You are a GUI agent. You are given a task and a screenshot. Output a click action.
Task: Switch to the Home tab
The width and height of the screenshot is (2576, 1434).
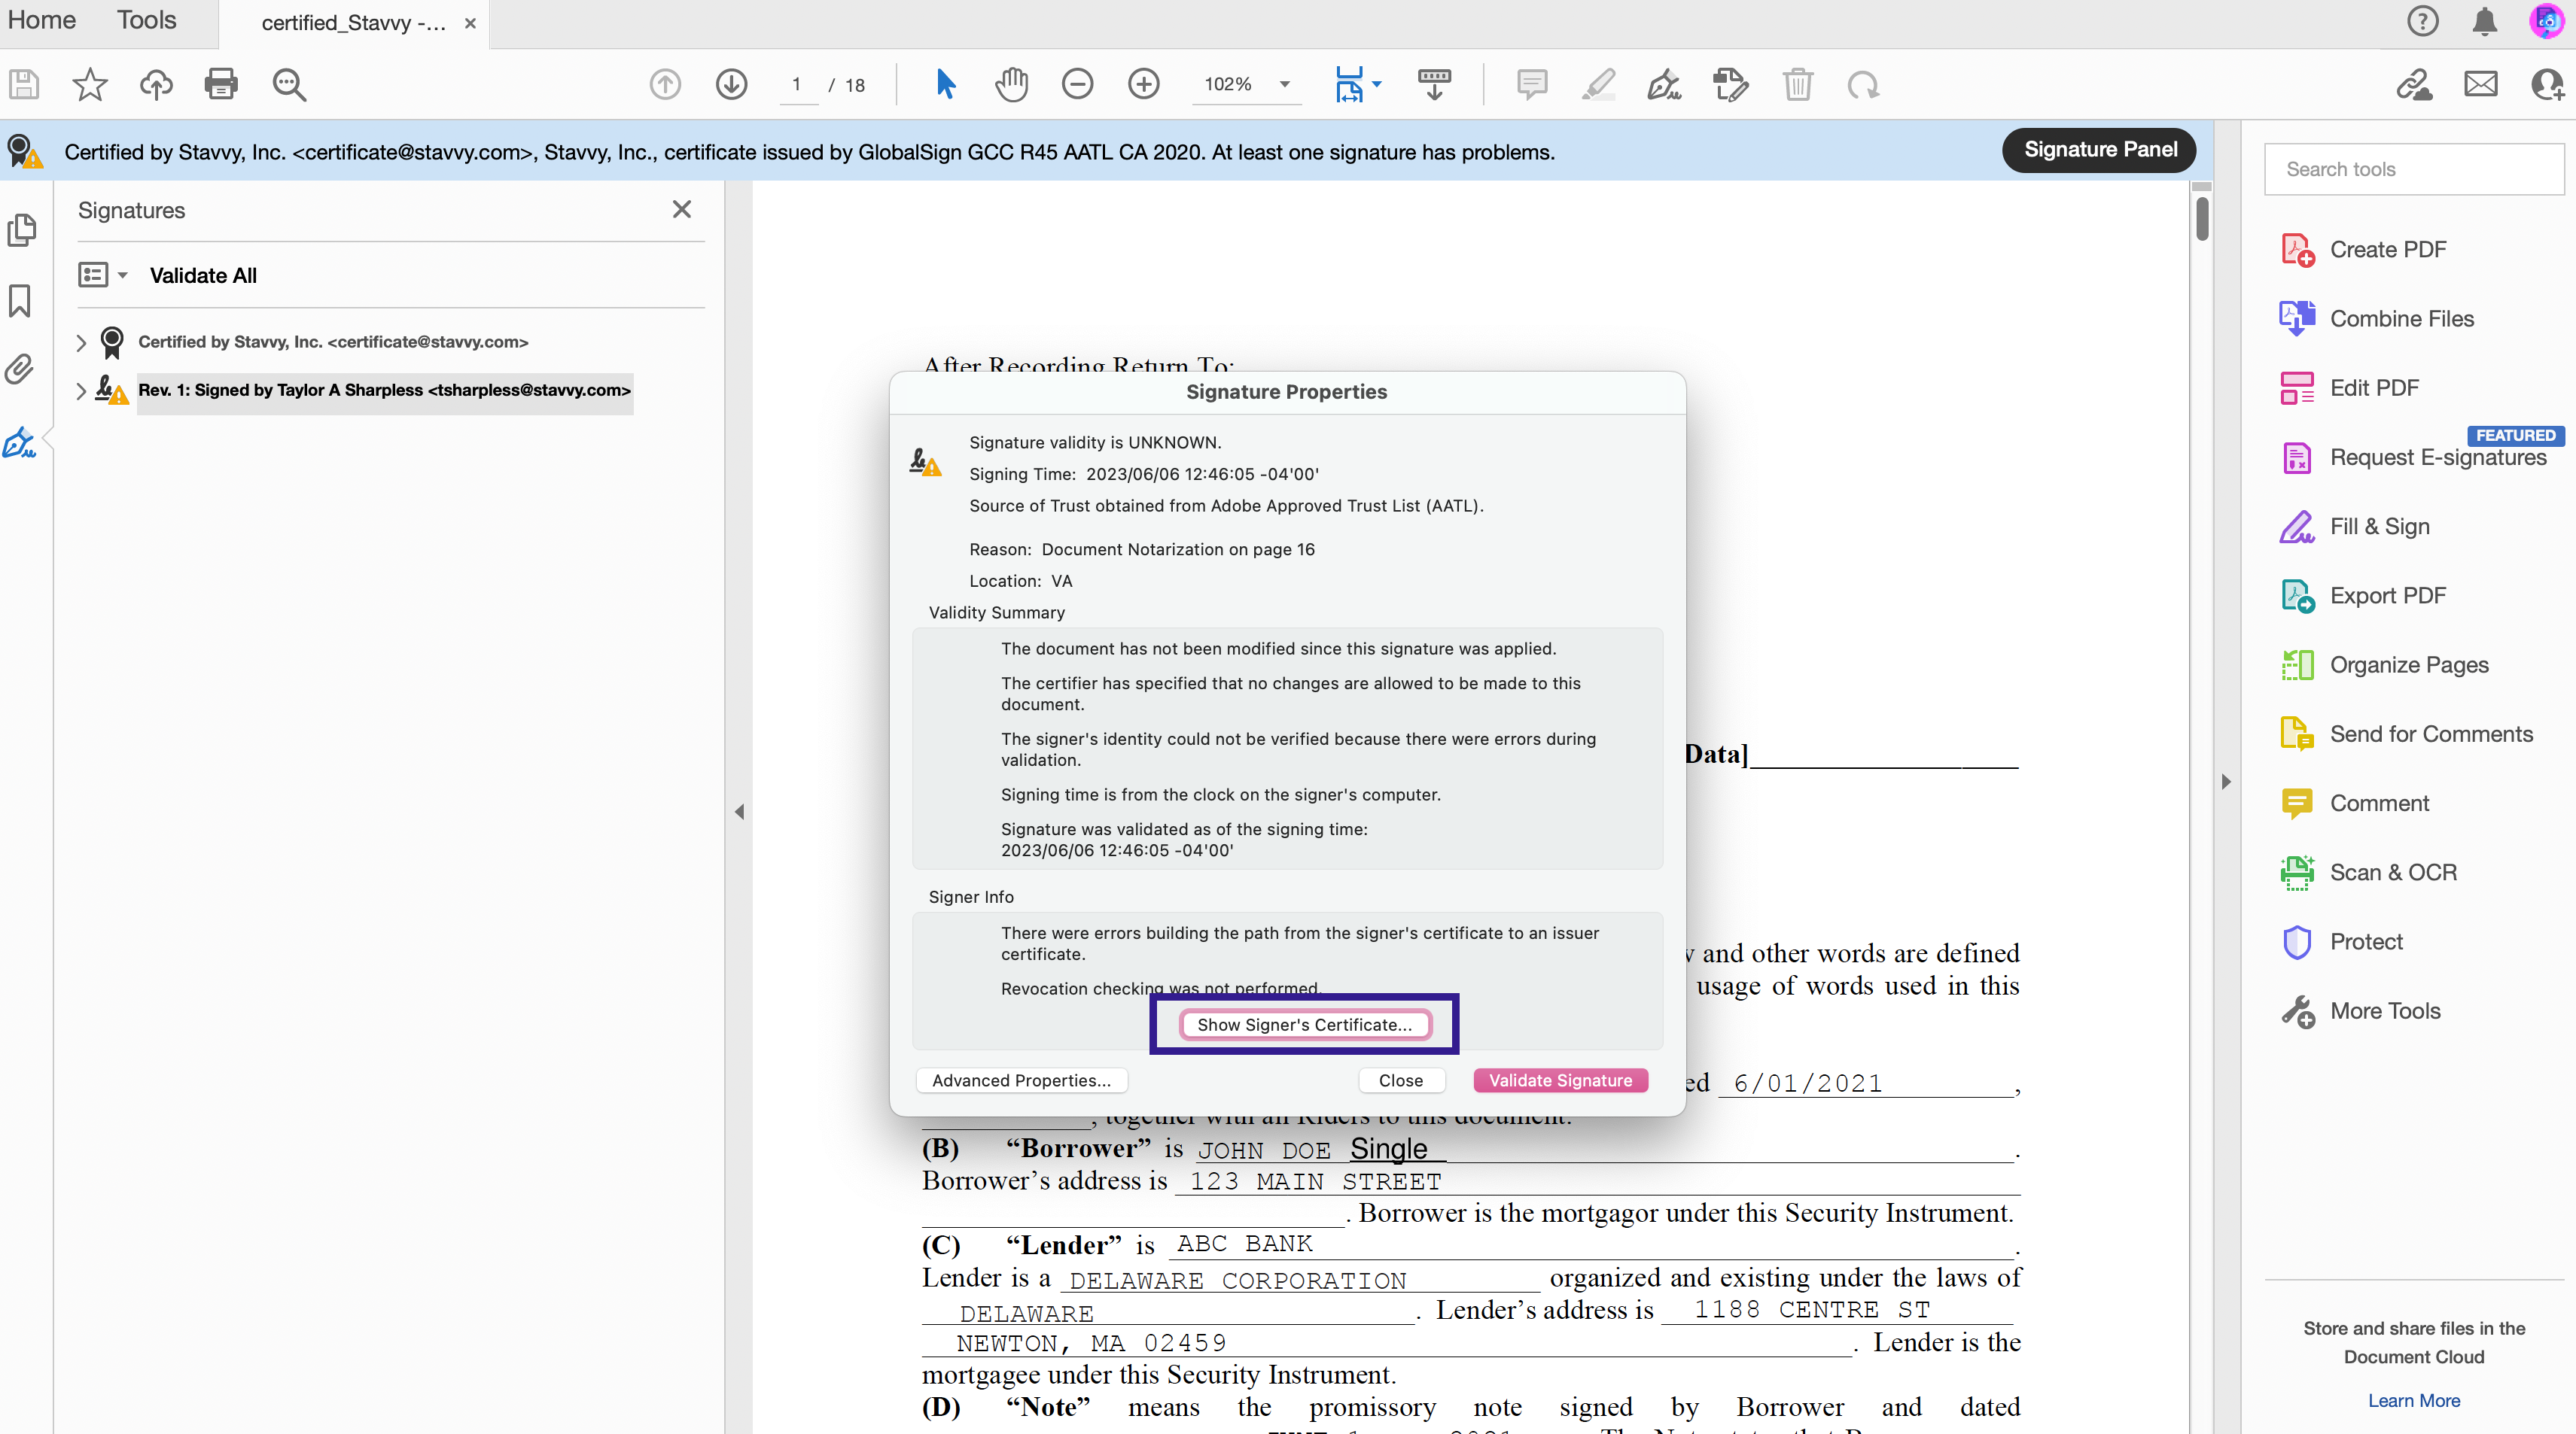(41, 20)
